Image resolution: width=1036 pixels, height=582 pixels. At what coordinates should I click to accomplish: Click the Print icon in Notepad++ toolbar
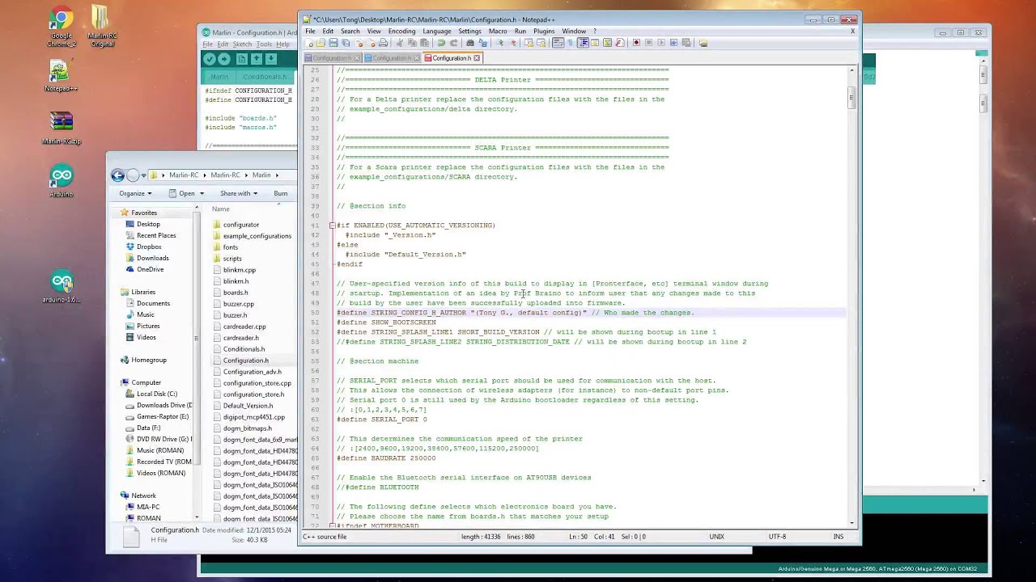coord(383,43)
